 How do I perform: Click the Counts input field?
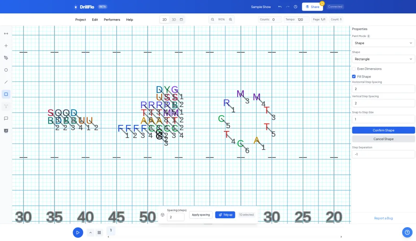(276, 19)
